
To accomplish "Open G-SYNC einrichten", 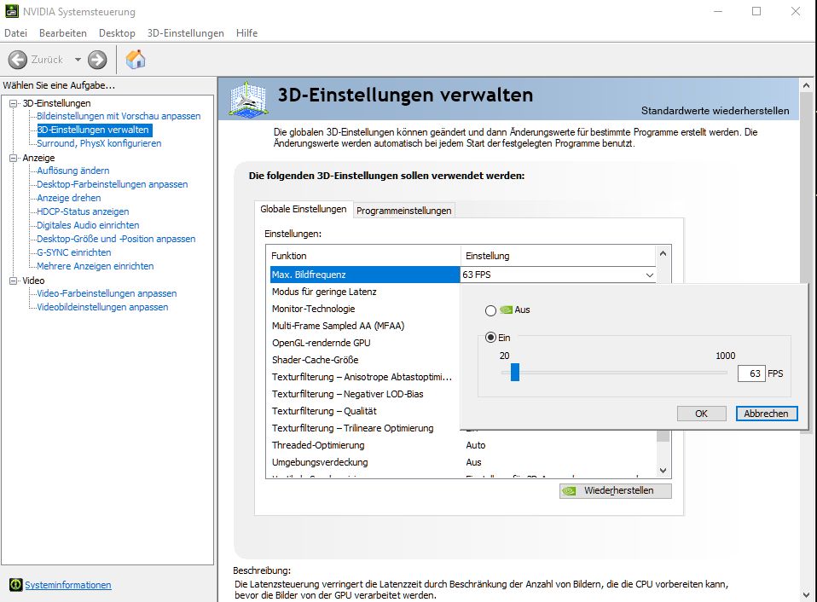I will pyautogui.click(x=74, y=252).
